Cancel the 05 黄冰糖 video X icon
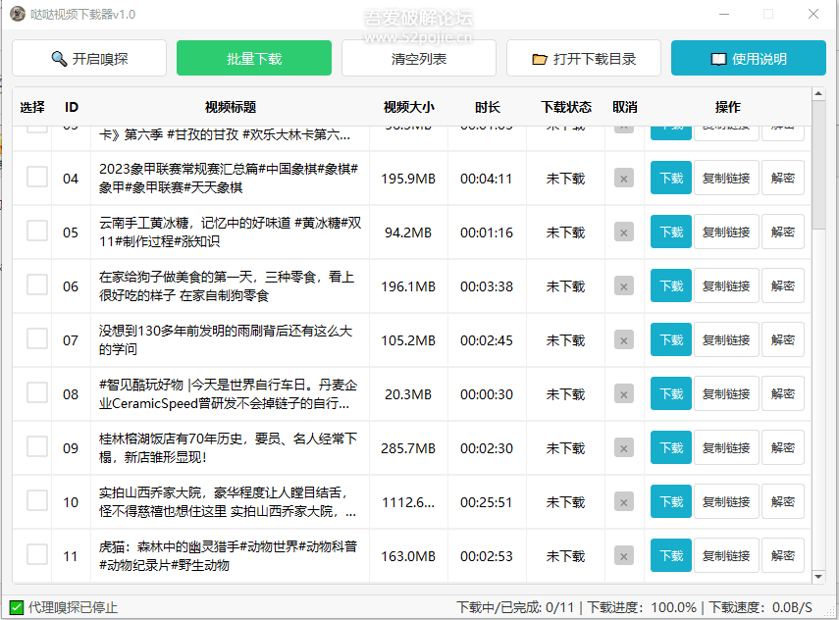 pos(624,232)
